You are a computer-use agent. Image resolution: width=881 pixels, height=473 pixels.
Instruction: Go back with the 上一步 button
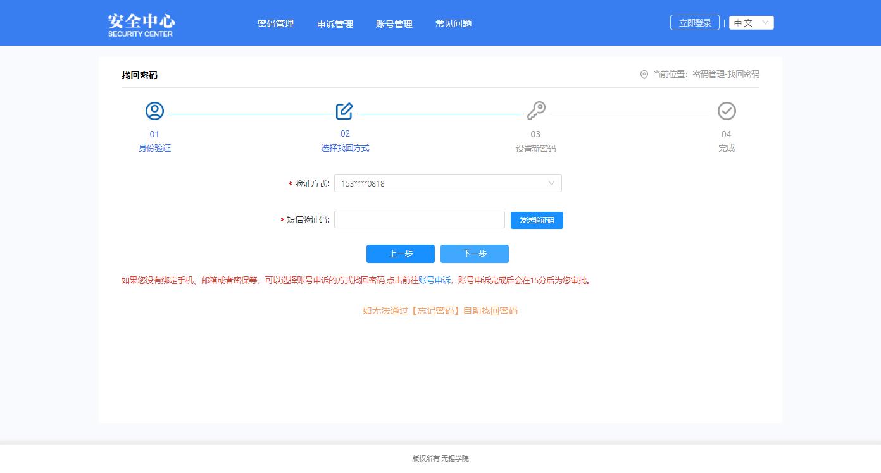pyautogui.click(x=400, y=254)
